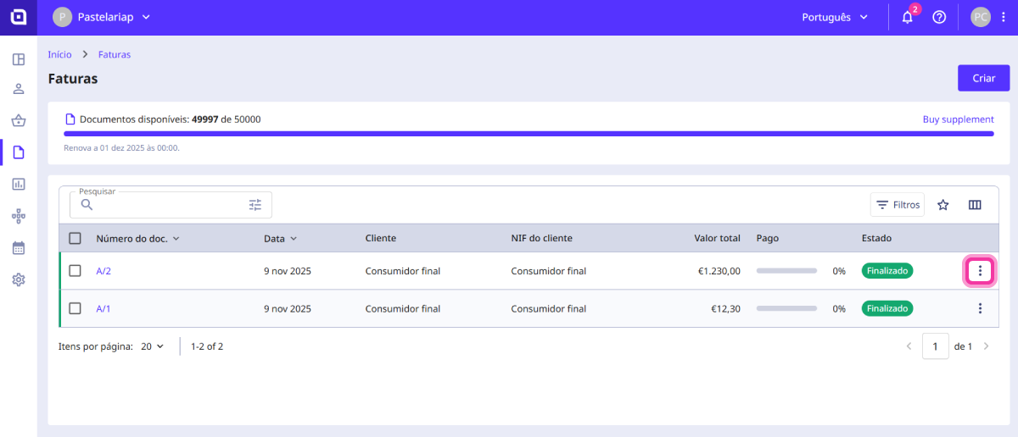Select the checkbox for invoice A/2
The image size is (1018, 437).
(75, 271)
